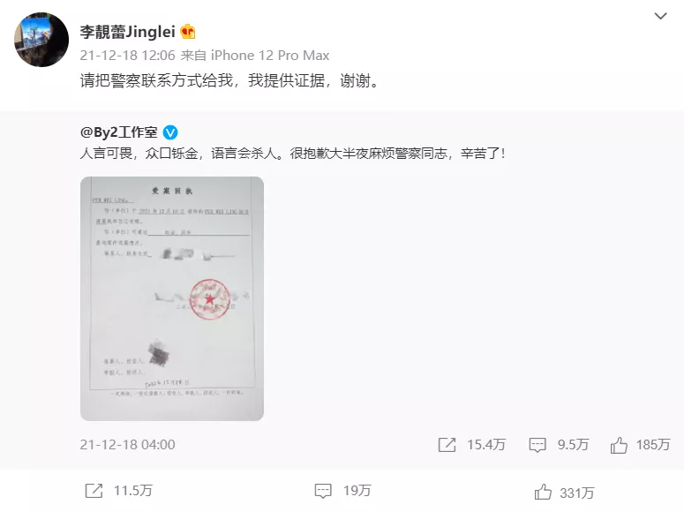
Task: Click the post text 请把警察联系方式给我
Action: click(x=156, y=80)
